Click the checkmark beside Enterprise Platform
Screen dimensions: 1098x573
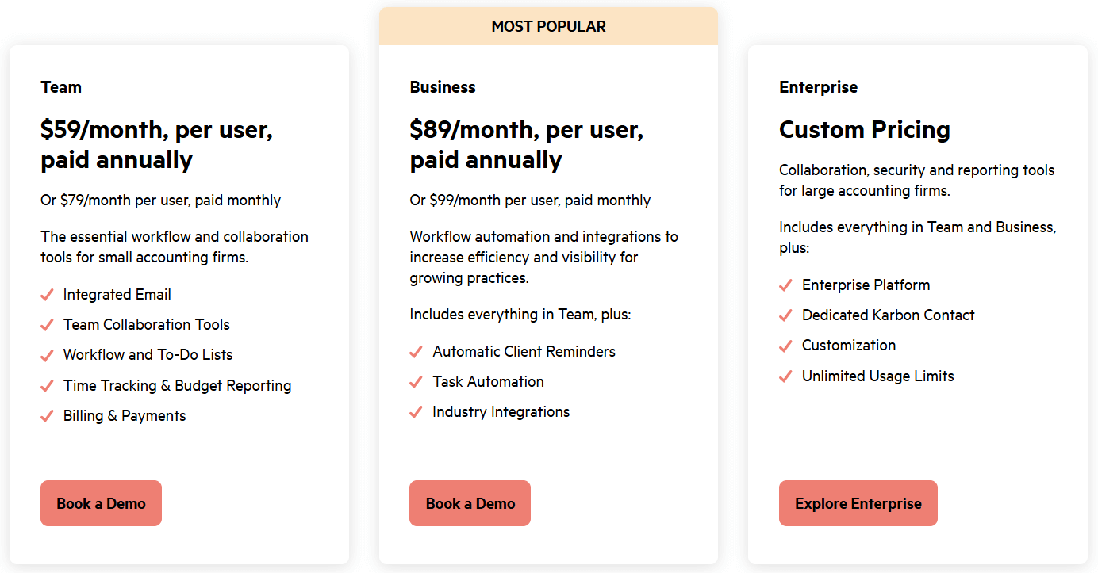785,285
